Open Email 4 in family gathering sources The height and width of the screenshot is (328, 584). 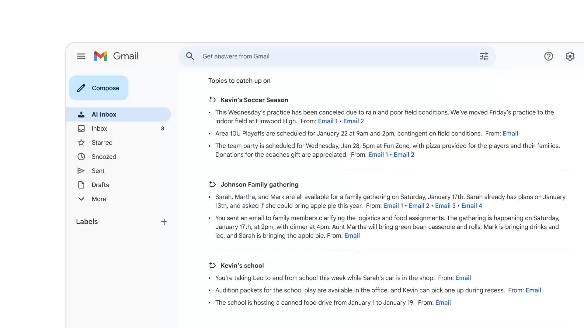(471, 206)
